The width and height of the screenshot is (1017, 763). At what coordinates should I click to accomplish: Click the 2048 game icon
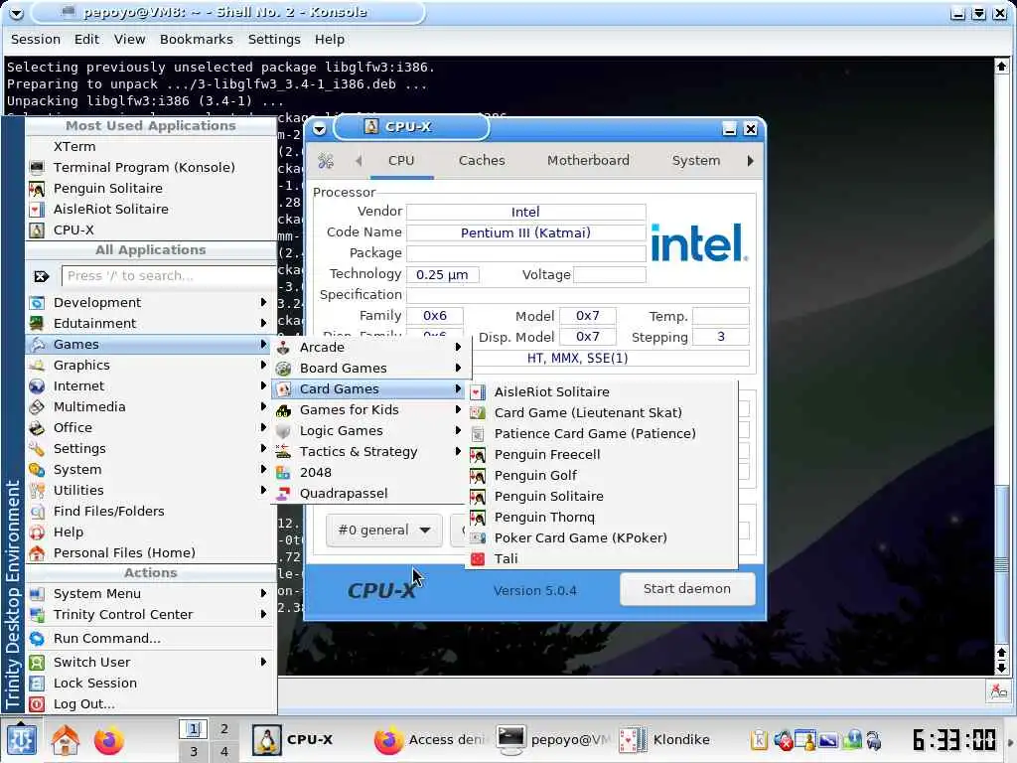[283, 473]
